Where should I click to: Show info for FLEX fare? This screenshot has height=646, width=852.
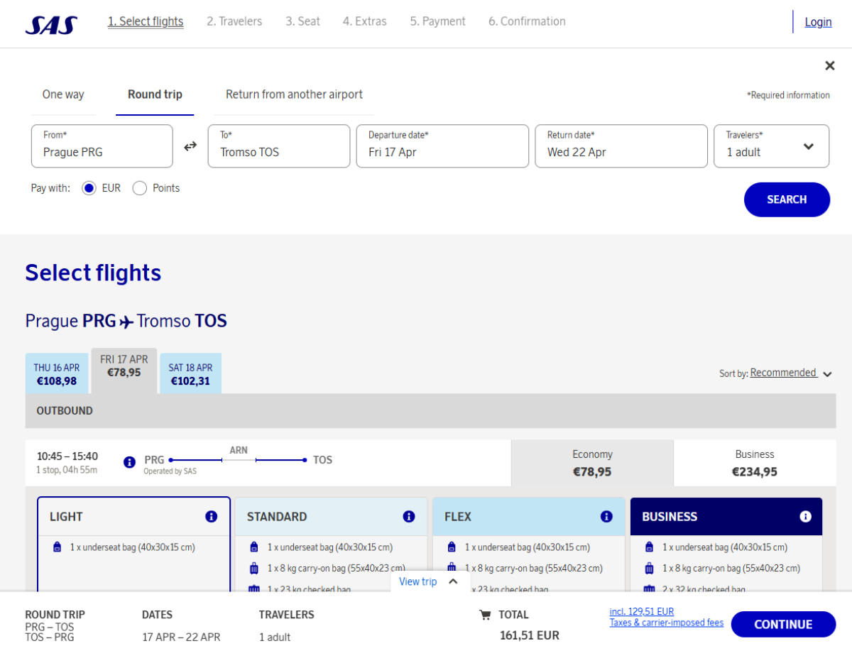pyautogui.click(x=606, y=517)
